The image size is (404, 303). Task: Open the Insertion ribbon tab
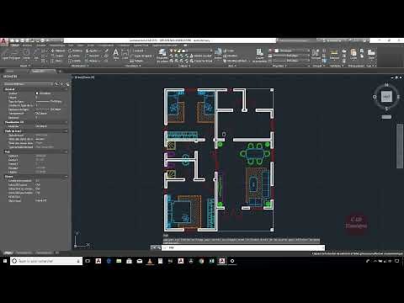pos(27,45)
